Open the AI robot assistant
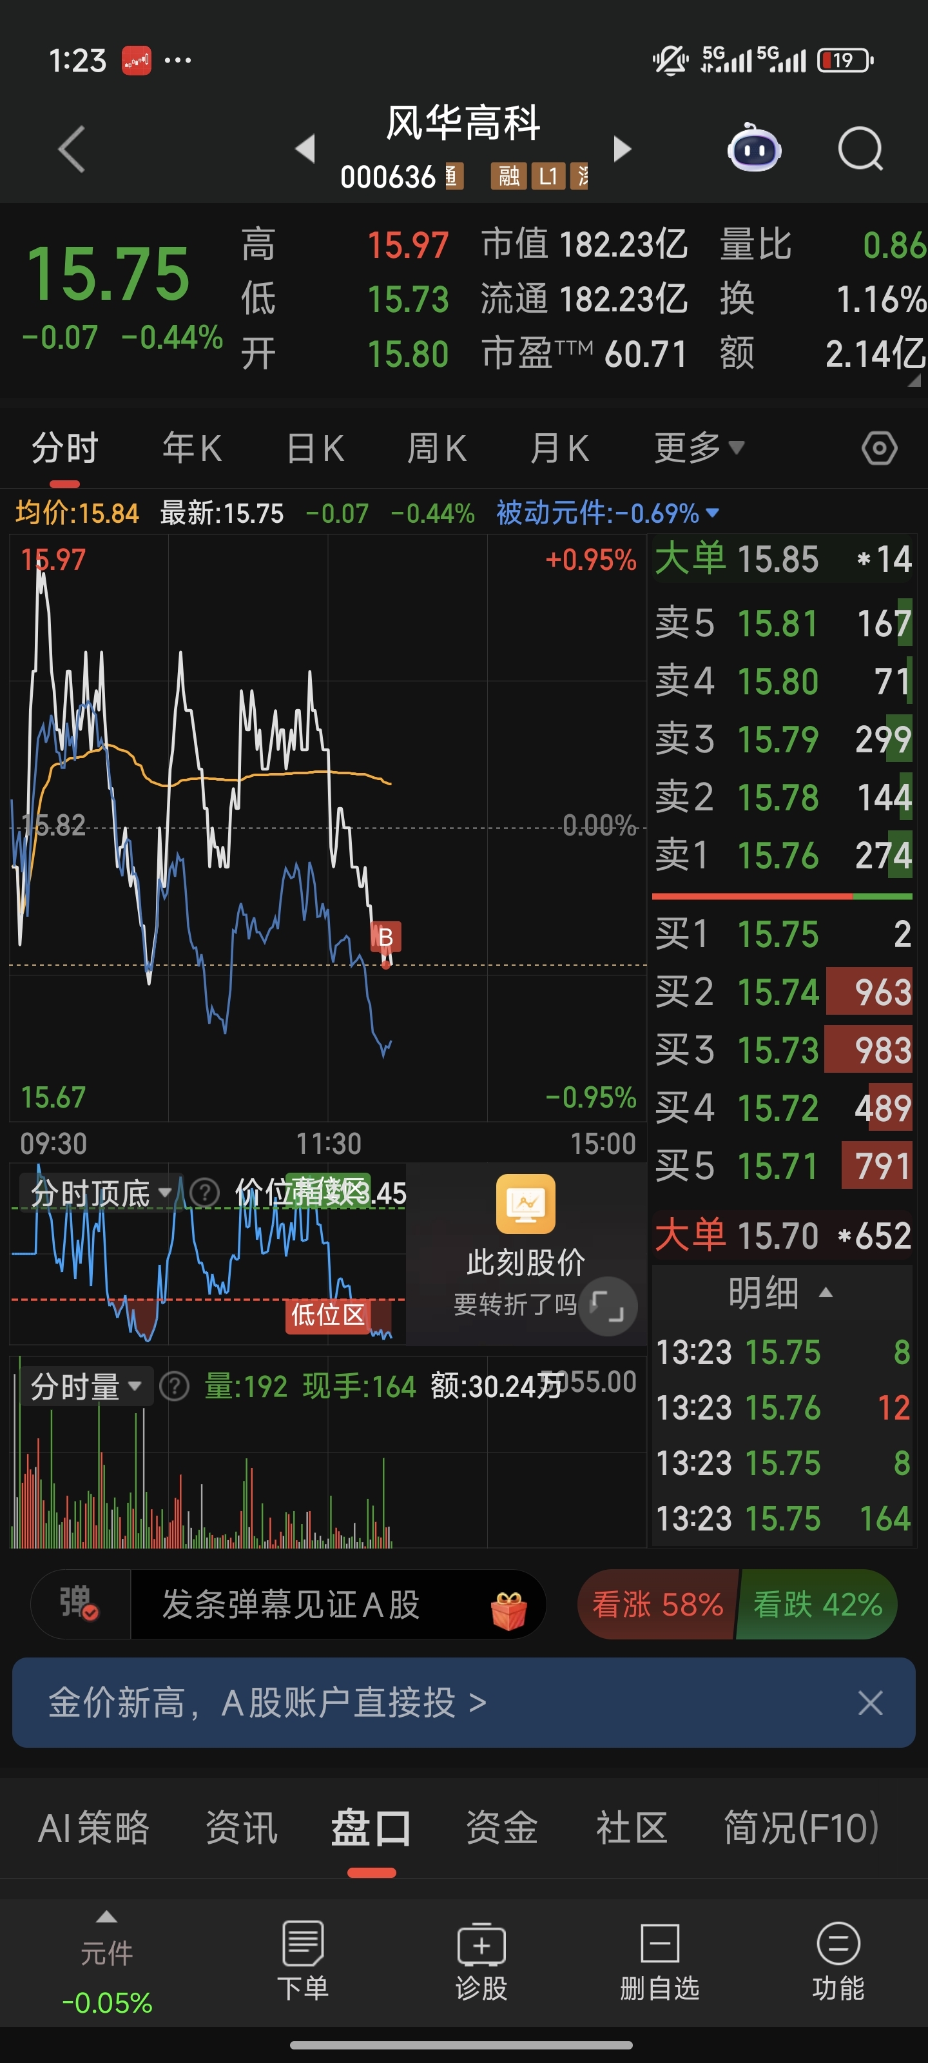This screenshot has width=928, height=2063. click(754, 148)
